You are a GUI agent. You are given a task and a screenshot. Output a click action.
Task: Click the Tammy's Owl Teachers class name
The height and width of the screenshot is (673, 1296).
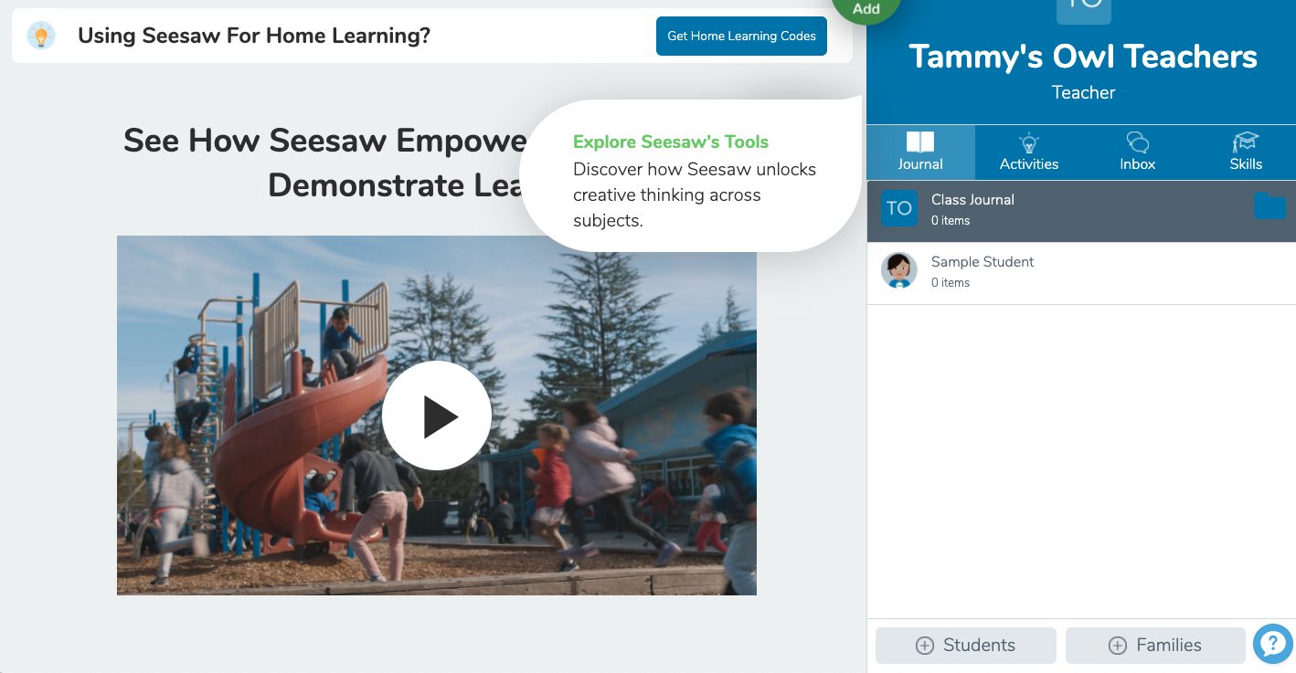(1083, 57)
